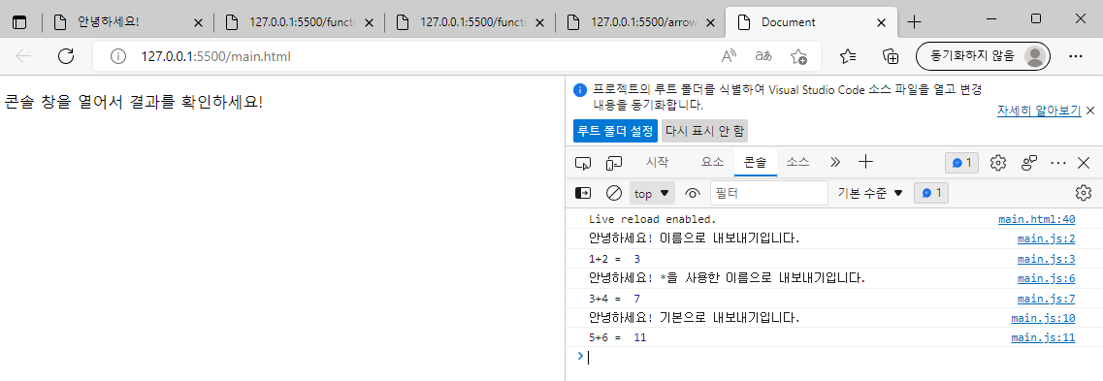1103x381 pixels.
Task: Add a new DevTools tool tab
Action: coord(866,162)
